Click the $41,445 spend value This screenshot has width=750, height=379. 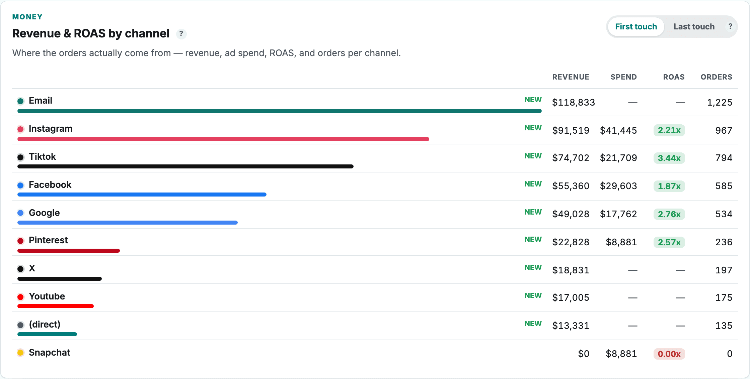tap(618, 130)
